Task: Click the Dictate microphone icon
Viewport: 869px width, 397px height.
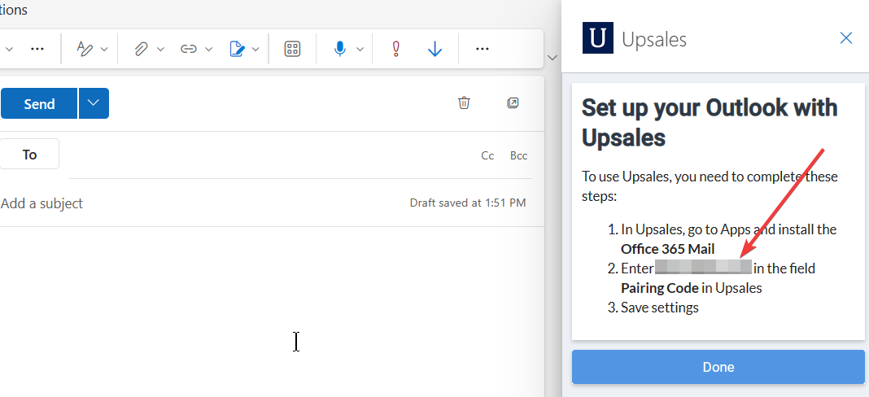Action: 340,49
